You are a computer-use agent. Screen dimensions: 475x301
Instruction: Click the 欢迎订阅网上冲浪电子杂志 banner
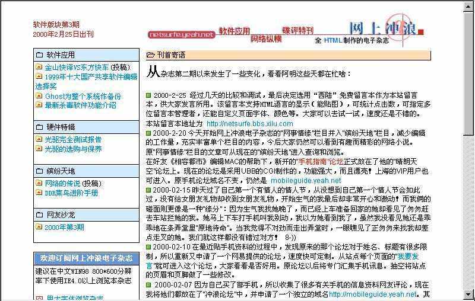click(86, 258)
